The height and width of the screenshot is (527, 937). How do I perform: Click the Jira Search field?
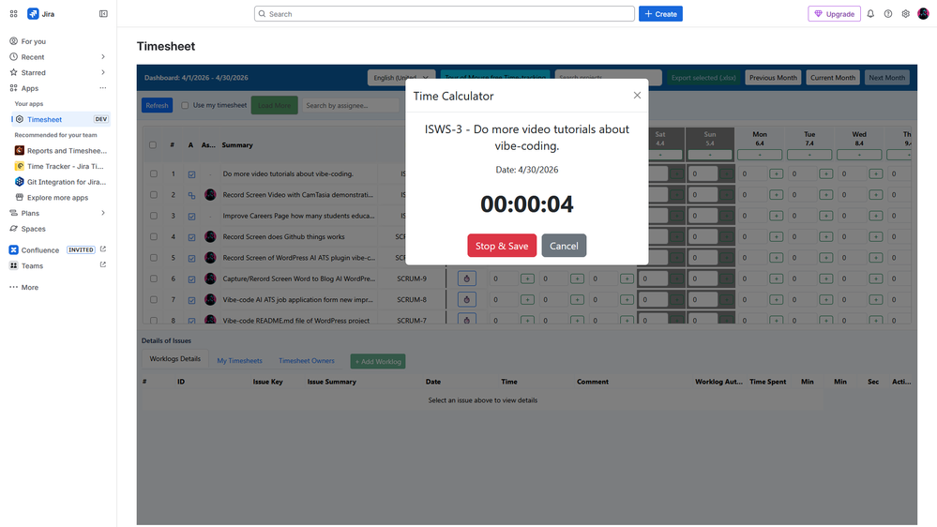pos(444,14)
